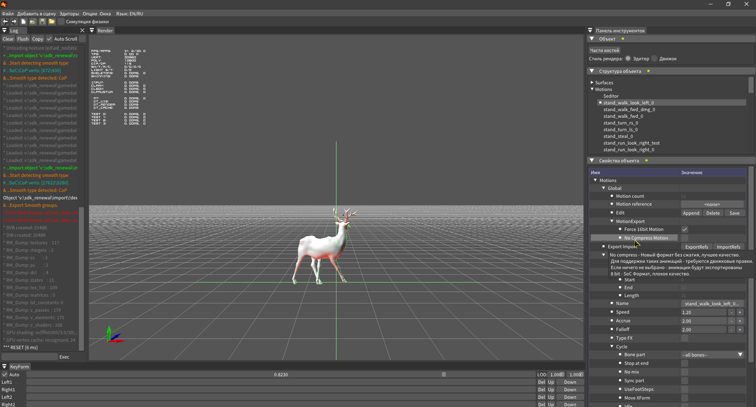Image resolution: width=756 pixels, height=407 pixels.
Task: Click the undo left-arrow toolbar icon
Action: point(5,22)
